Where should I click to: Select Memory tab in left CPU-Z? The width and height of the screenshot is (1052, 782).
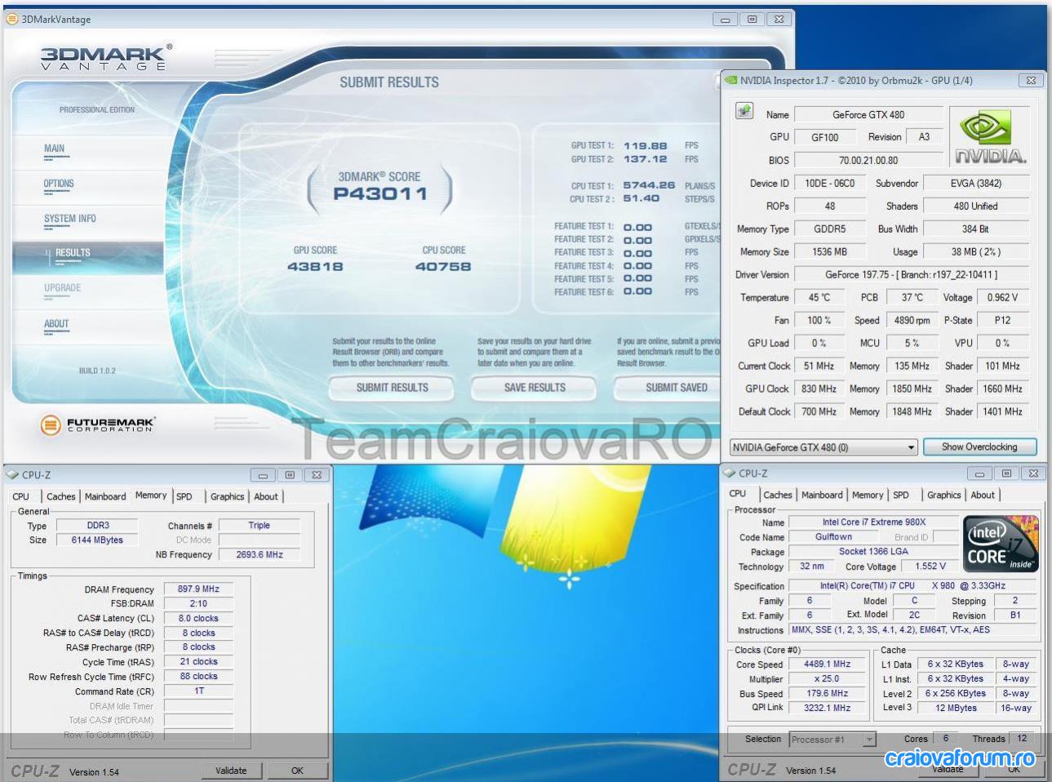coord(151,495)
